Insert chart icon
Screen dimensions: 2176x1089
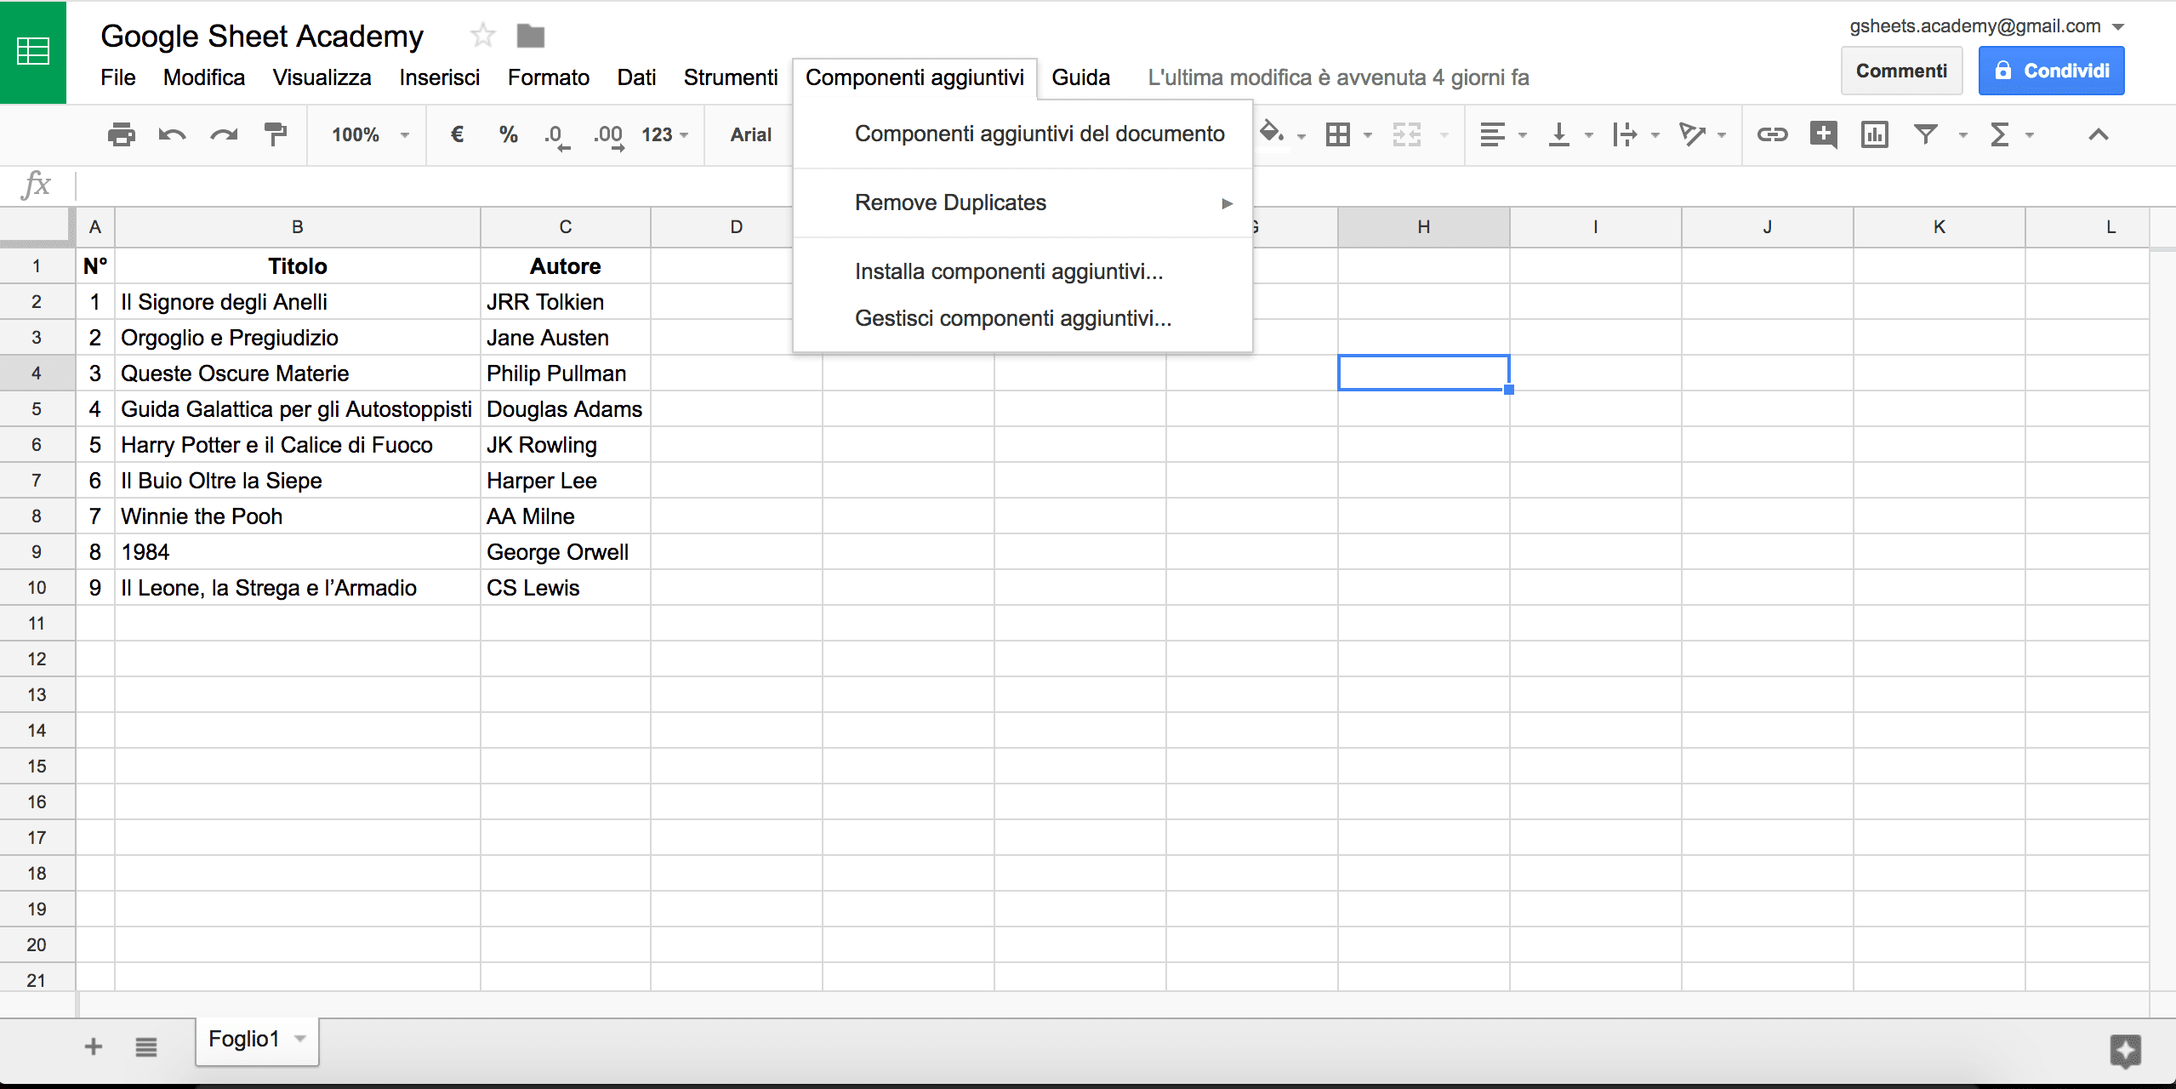coord(1874,134)
